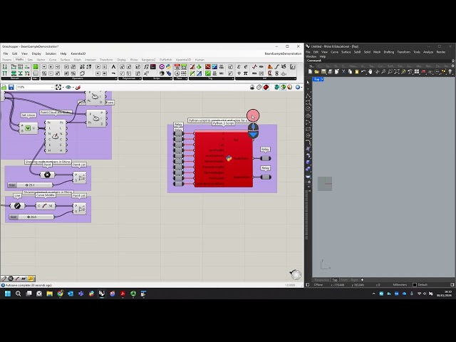Open the Grasshopper File menu
This screenshot has width=456, height=342.
6,54
